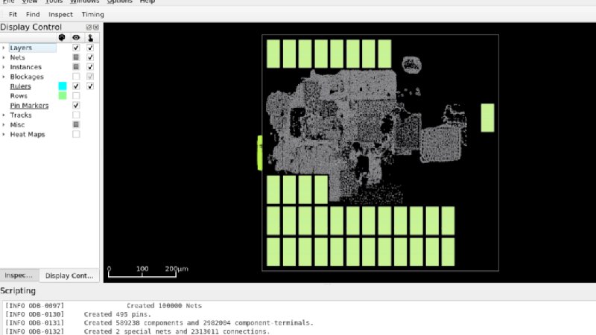The height and width of the screenshot is (335, 596).
Task: Enable Tracks visibility checkbox
Action: (76, 115)
